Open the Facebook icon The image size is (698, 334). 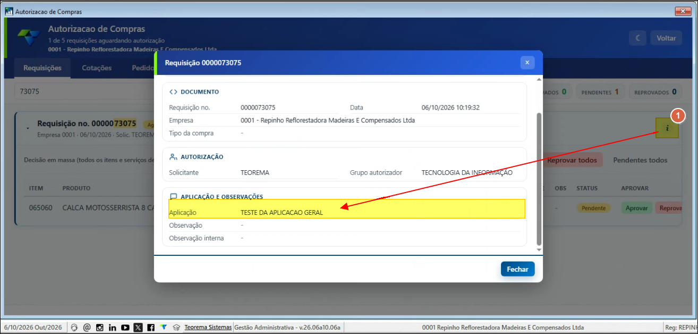pyautogui.click(x=151, y=328)
